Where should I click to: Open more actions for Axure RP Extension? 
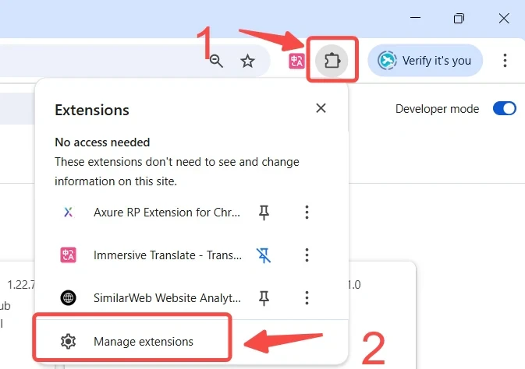coord(307,212)
